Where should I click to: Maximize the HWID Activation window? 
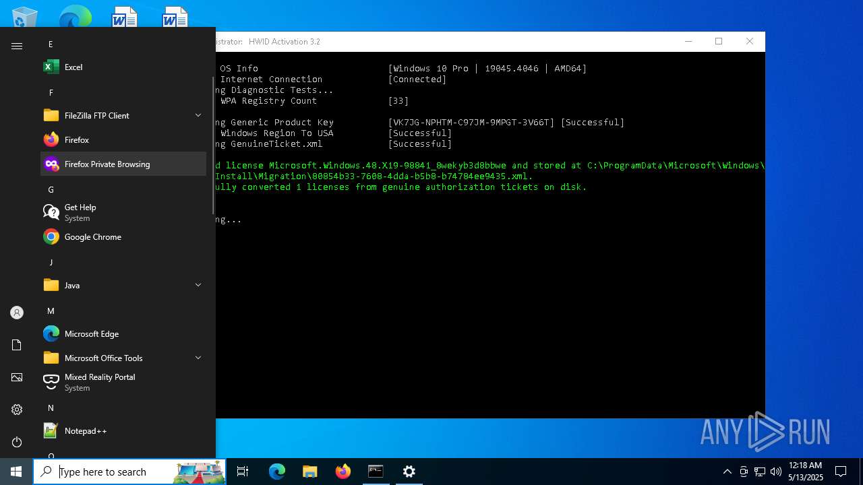719,42
